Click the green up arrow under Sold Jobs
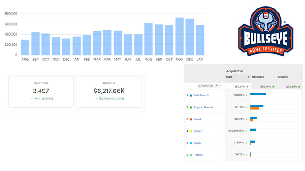305x171 pixels. [x=32, y=99]
